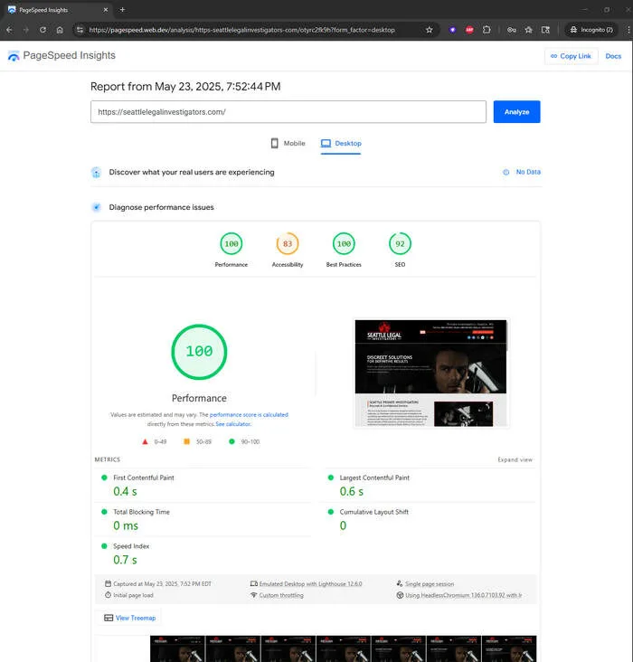Open site information icon in address bar
This screenshot has width=633, height=662.
point(80,30)
